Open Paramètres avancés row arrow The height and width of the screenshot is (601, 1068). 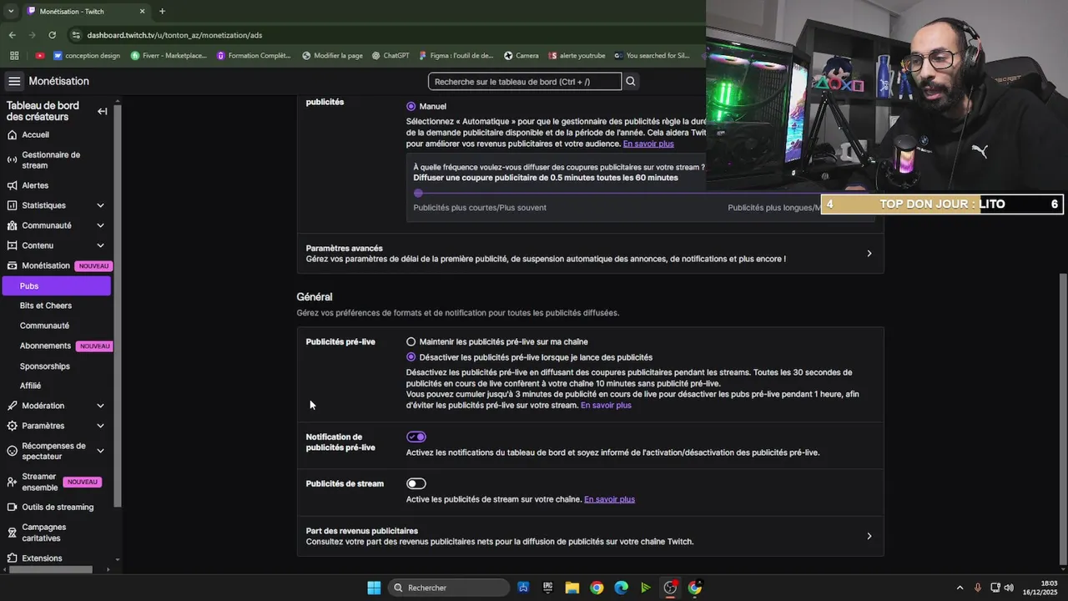click(x=869, y=253)
